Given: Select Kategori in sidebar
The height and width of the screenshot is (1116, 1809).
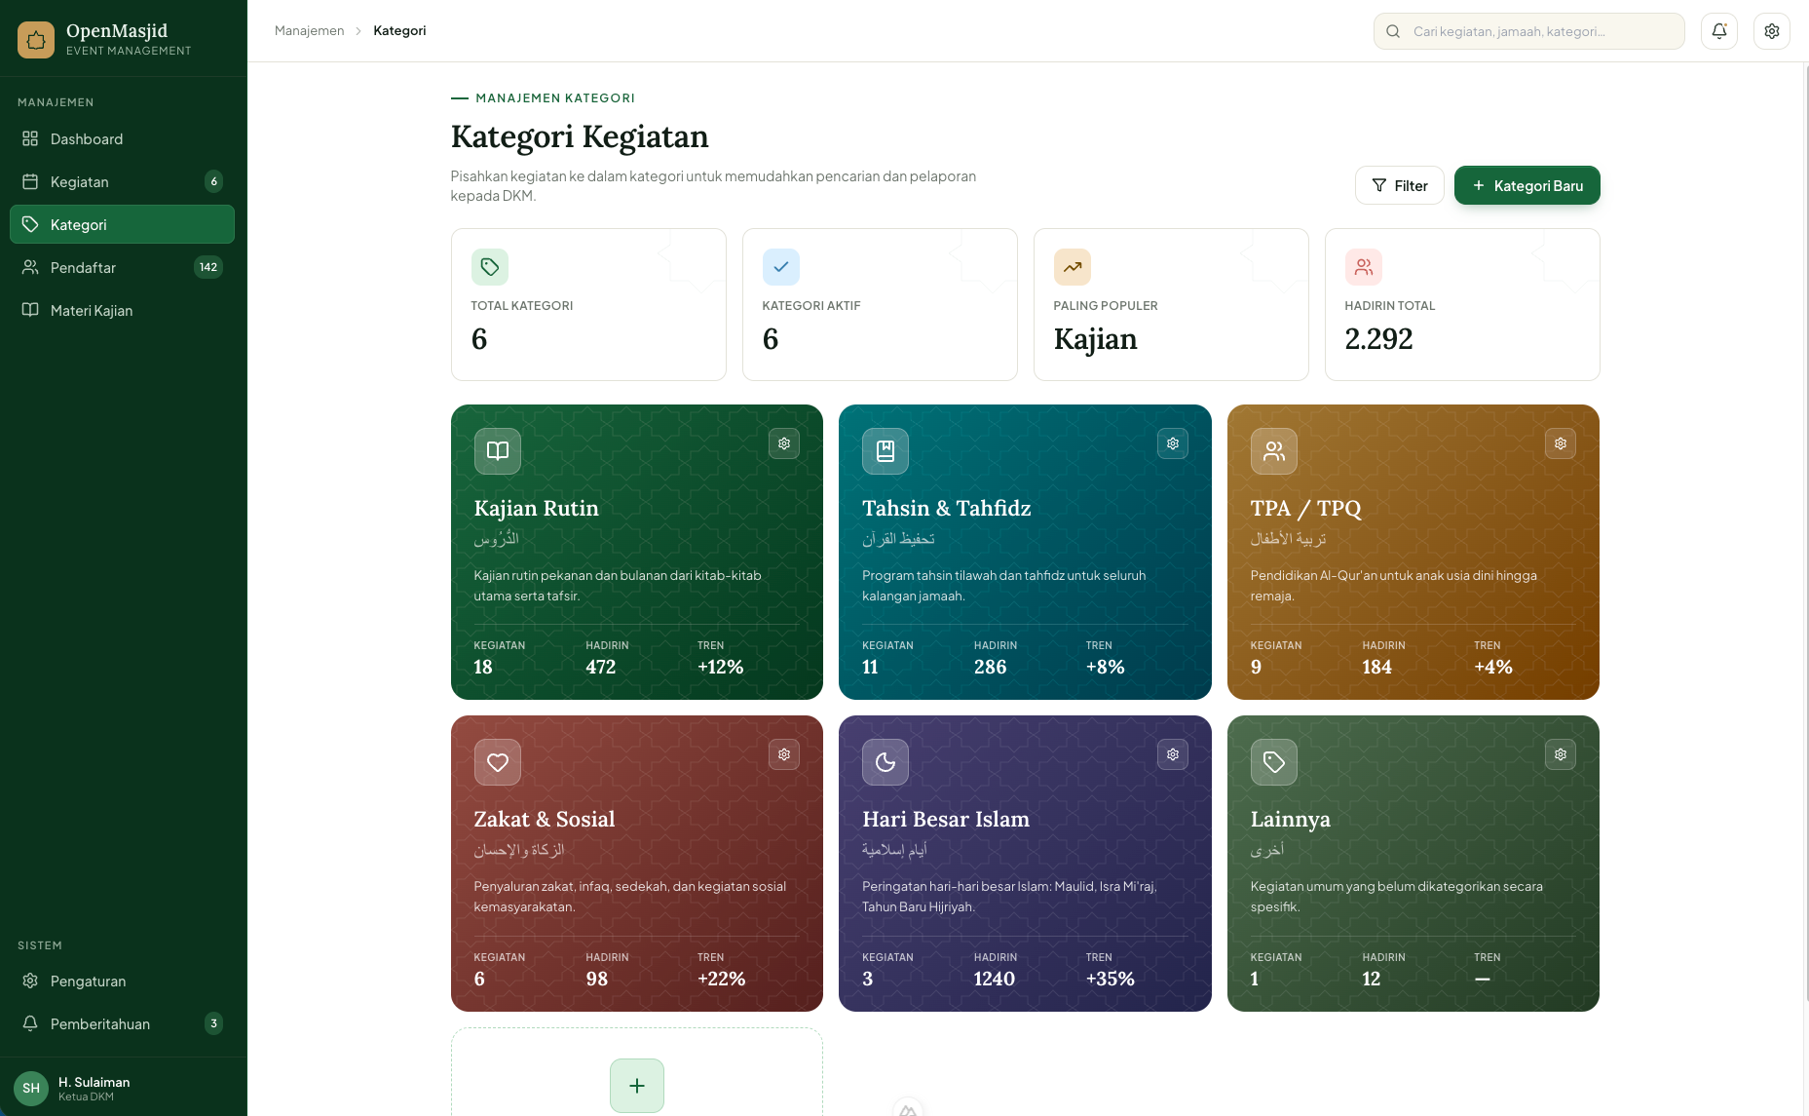Looking at the screenshot, I should pos(122,224).
